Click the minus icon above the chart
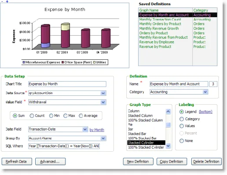The height and width of the screenshot is (175, 227). pyautogui.click(x=2, y=1)
